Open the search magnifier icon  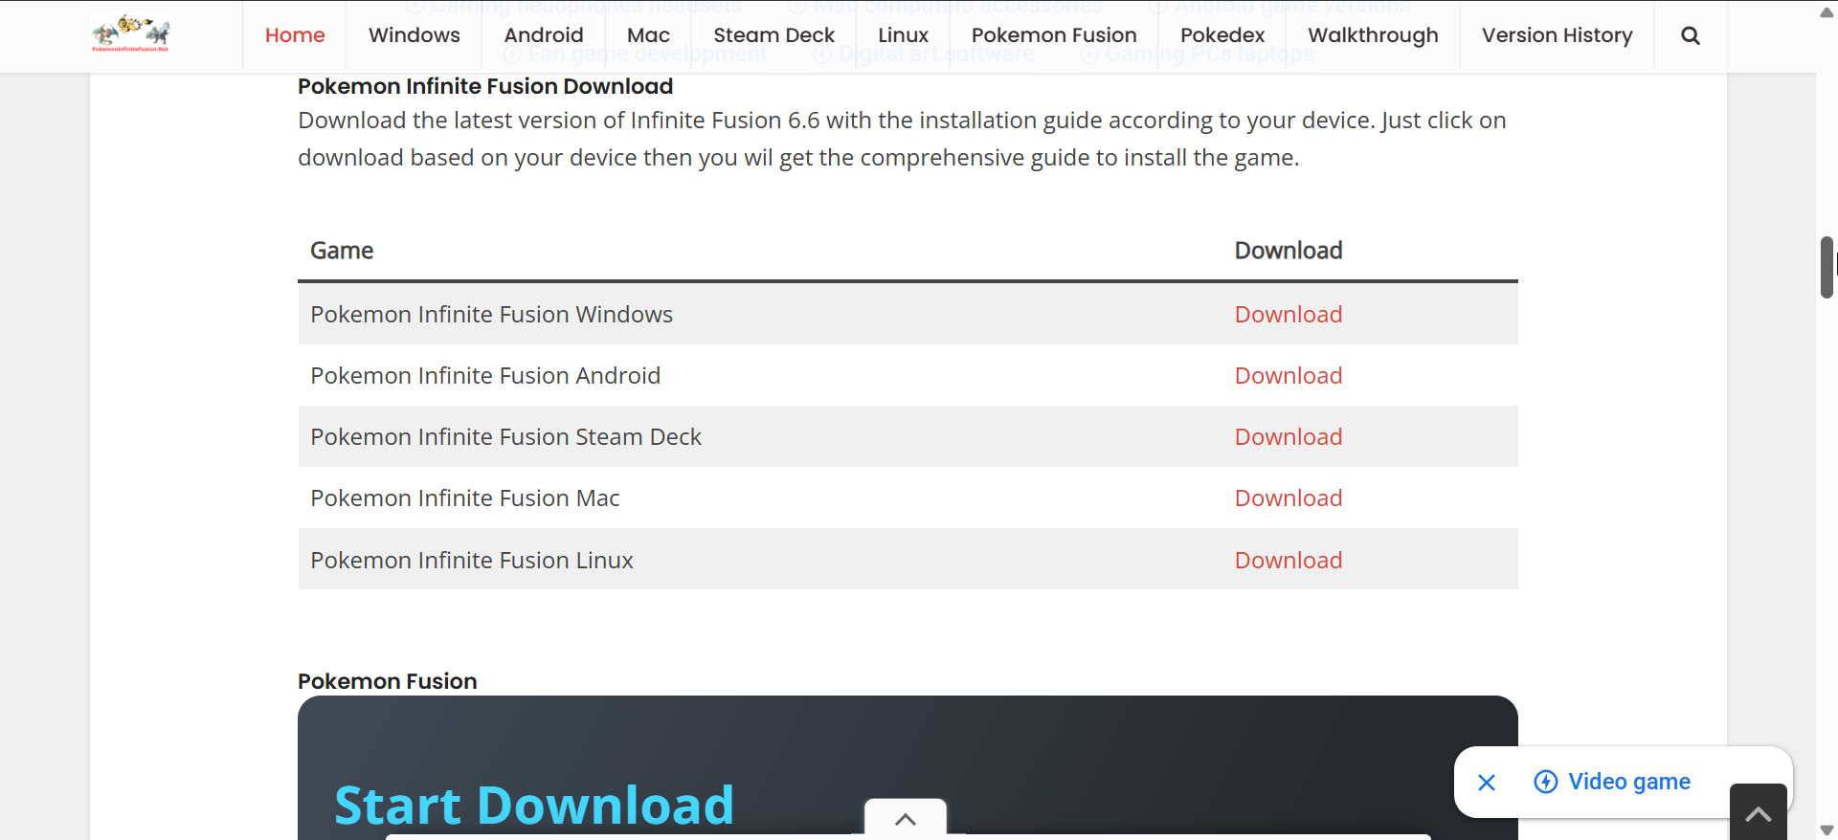point(1691,35)
